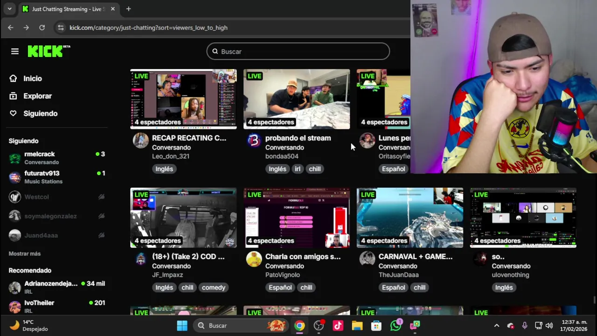Click the search magnifier icon in Buscar field

coord(215,51)
